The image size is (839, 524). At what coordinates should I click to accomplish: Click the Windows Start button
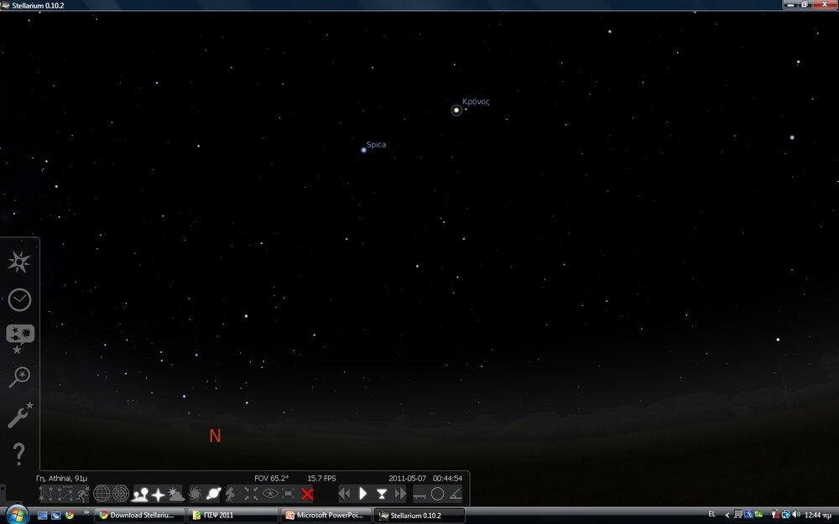click(16, 514)
